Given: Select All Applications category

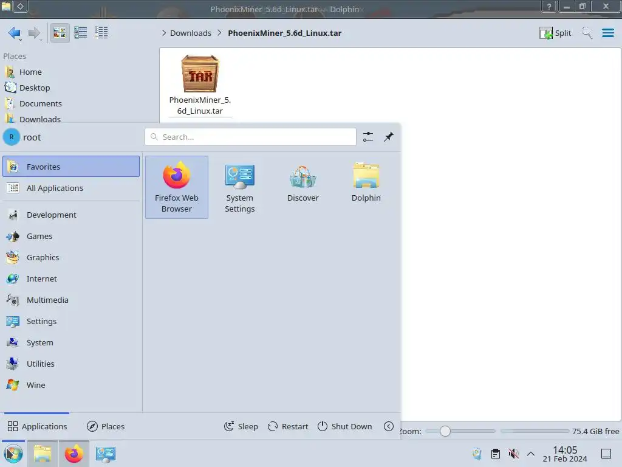Looking at the screenshot, I should point(71,188).
